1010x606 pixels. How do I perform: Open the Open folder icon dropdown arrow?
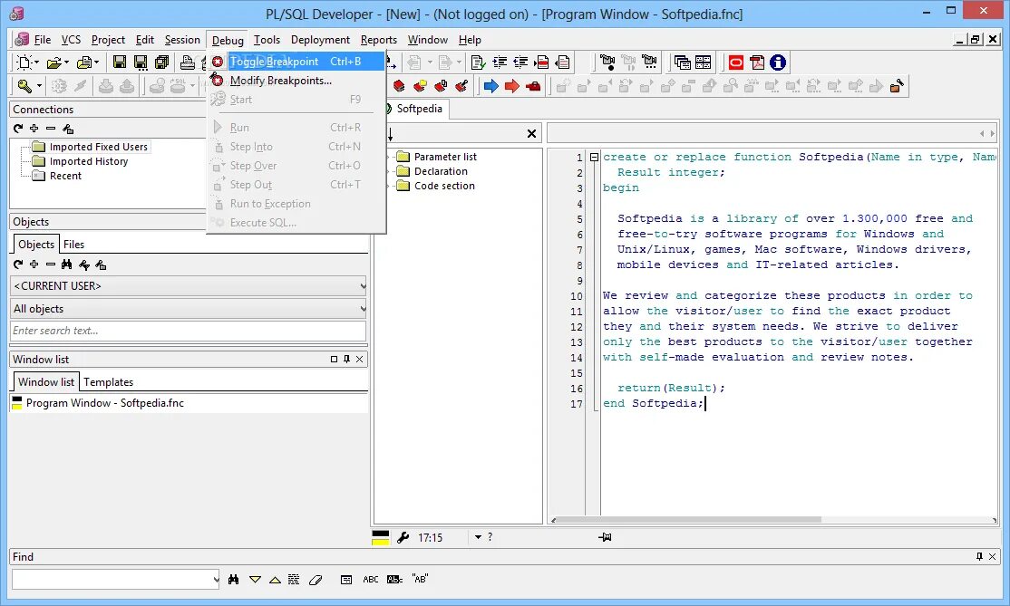coord(66,63)
